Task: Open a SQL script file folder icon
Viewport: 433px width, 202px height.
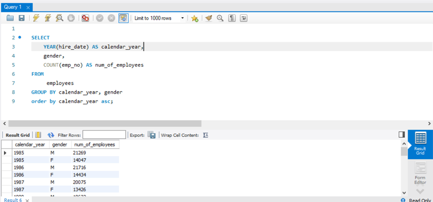Action: tap(10, 18)
